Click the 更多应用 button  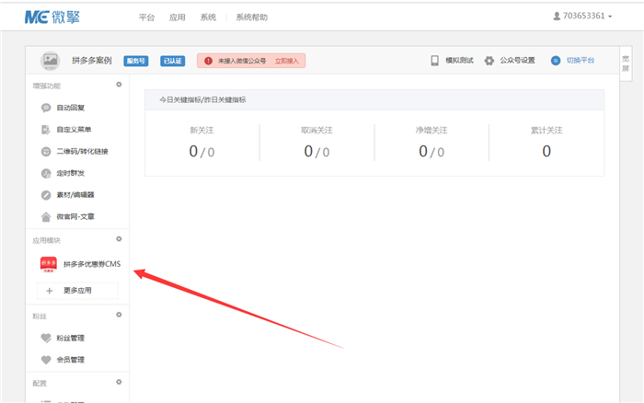[77, 291]
